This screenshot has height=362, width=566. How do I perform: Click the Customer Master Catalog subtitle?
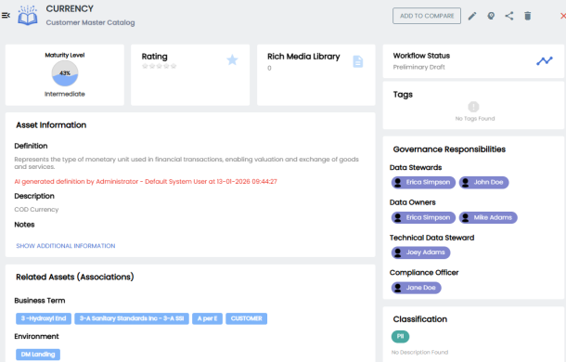pyautogui.click(x=90, y=22)
